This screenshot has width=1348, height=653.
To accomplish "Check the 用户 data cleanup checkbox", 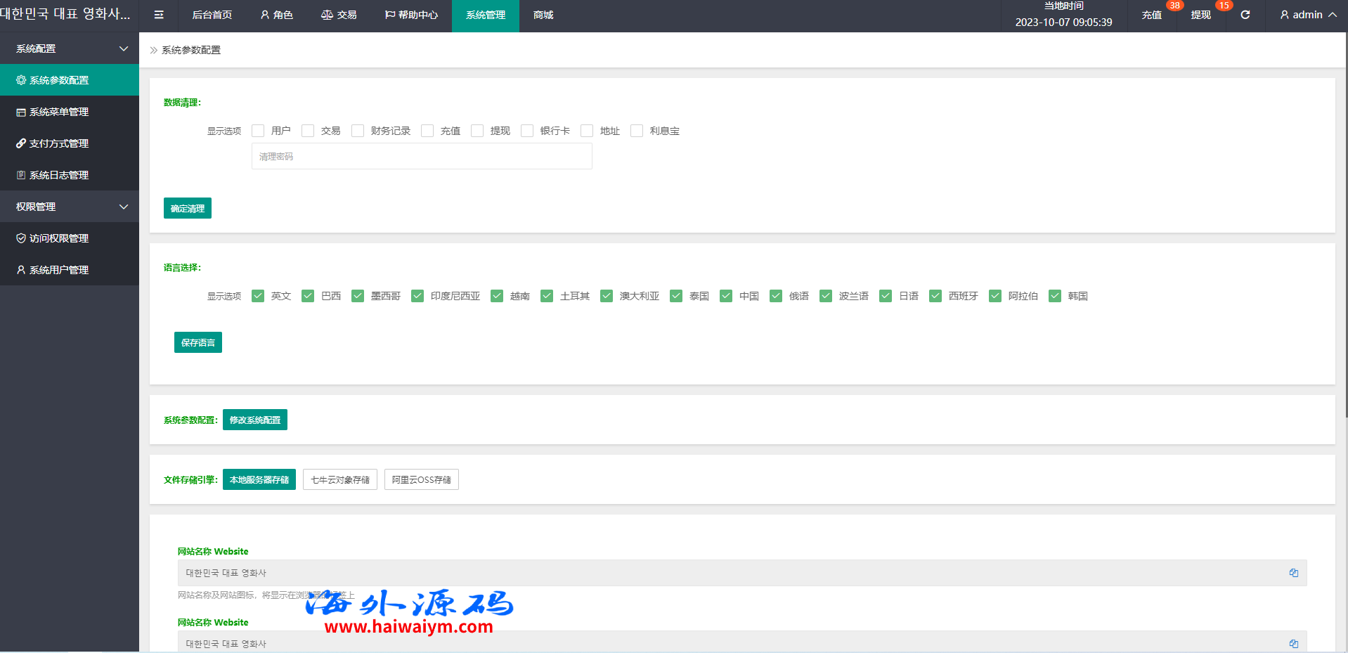I will coord(258,131).
